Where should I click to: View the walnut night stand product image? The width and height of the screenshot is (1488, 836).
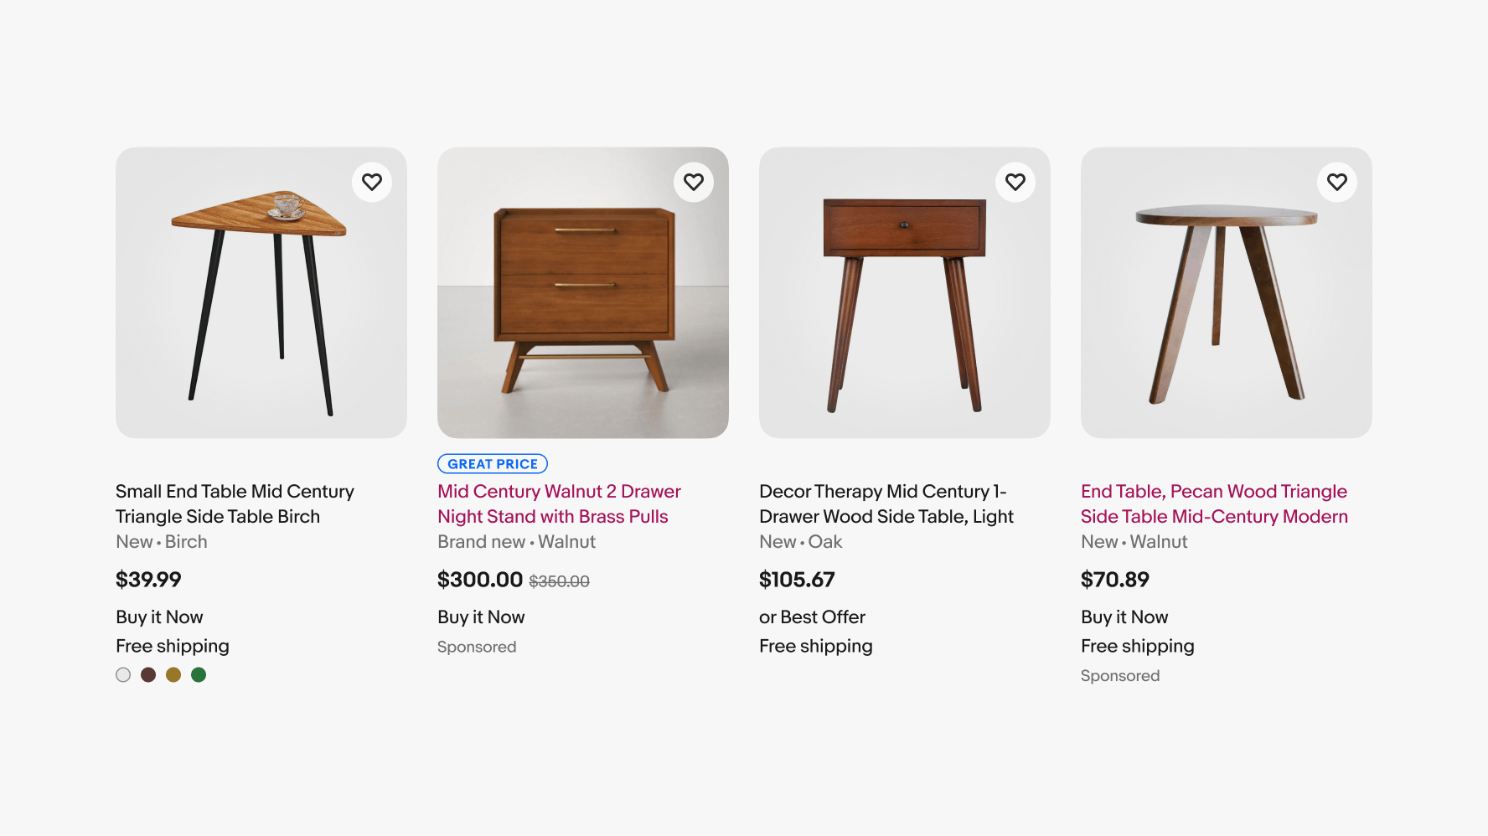point(583,292)
